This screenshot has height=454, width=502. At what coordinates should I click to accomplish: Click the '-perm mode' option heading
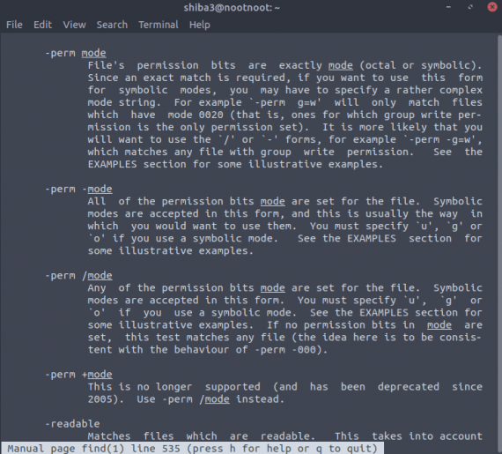pyautogui.click(x=76, y=53)
